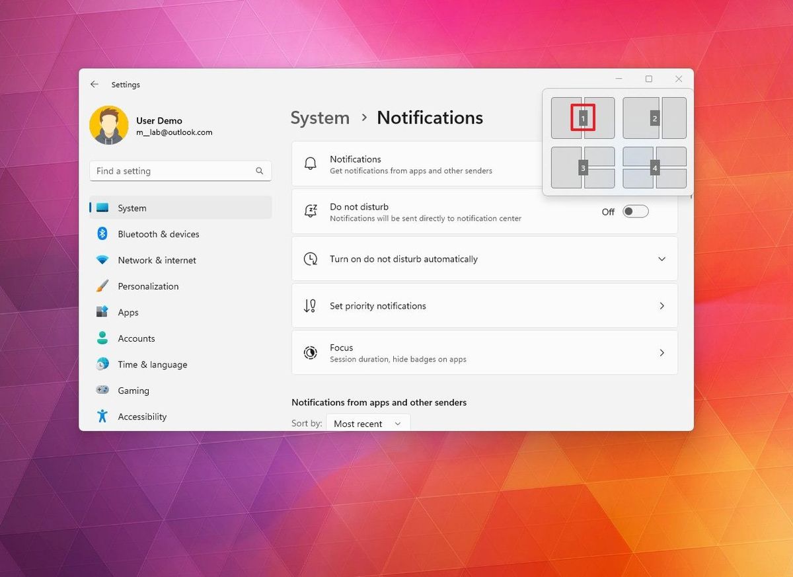Click the Personalization brush icon
The width and height of the screenshot is (793, 577).
click(104, 286)
